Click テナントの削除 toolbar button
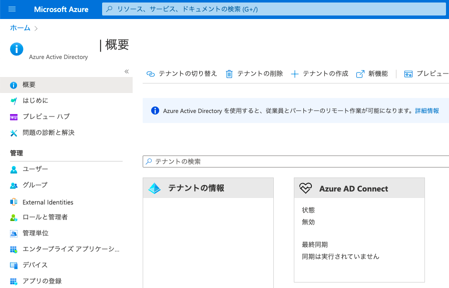 254,74
